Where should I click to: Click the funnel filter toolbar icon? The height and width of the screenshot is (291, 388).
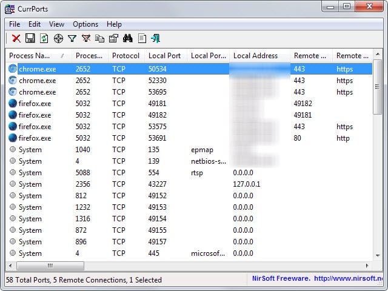tap(72, 39)
